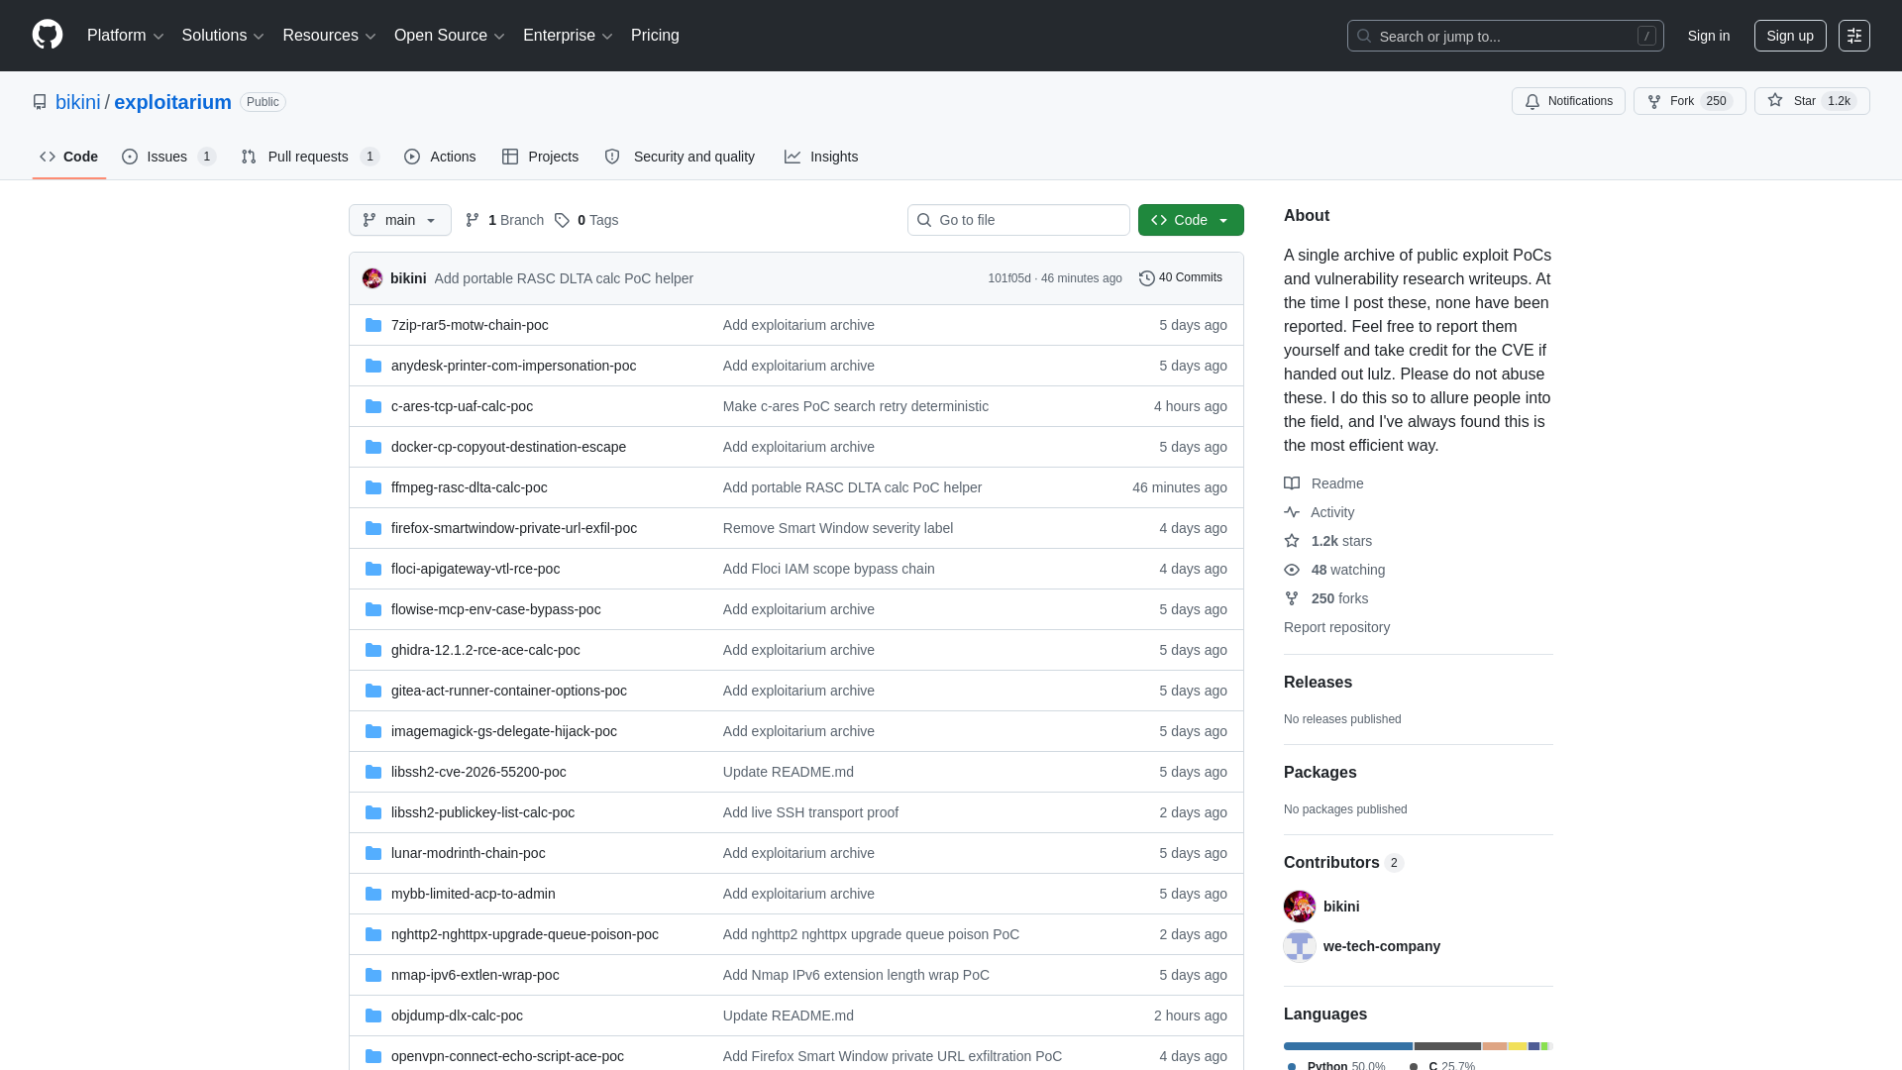Open commit hash 101f05d
Viewport: 1902px width, 1070px height.
1008,278
